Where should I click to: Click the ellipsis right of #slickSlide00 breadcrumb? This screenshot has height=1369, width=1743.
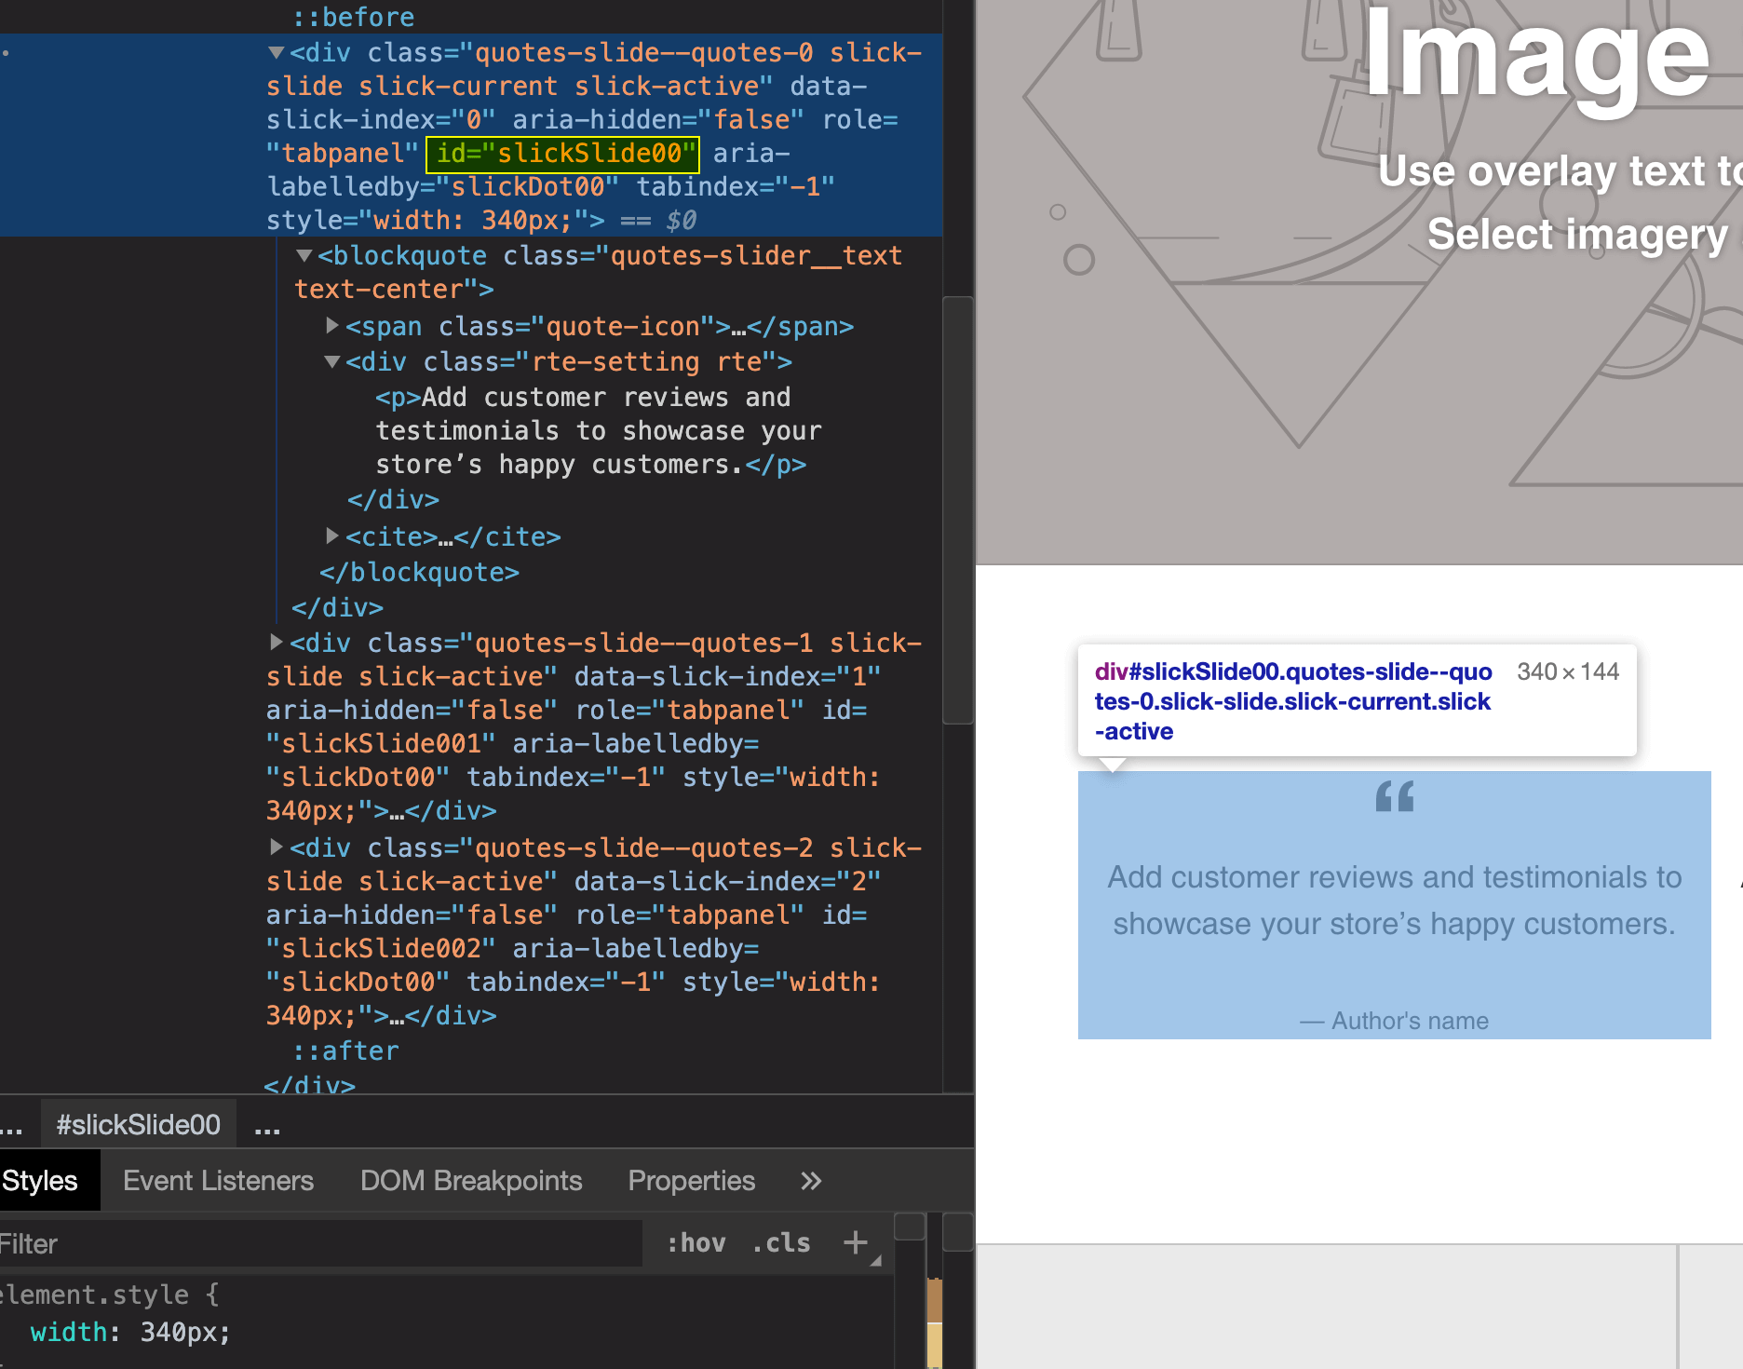pos(267,1127)
